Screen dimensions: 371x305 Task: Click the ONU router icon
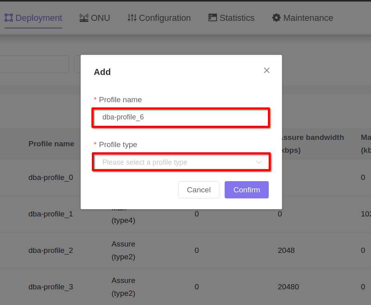84,18
